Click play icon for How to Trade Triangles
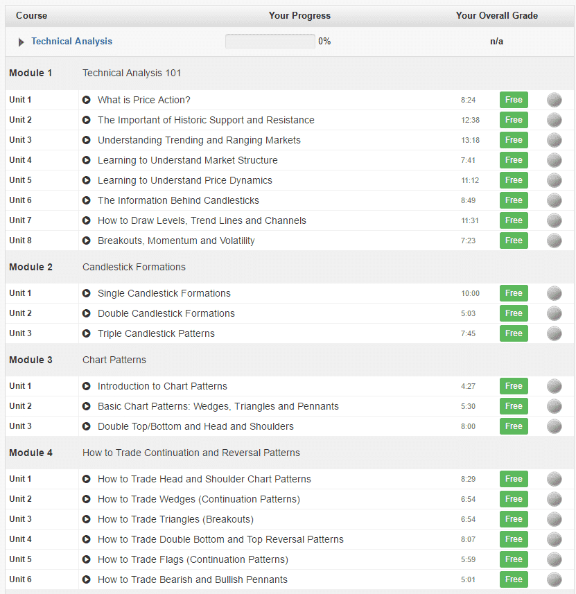The height and width of the screenshot is (594, 576). coord(87,519)
